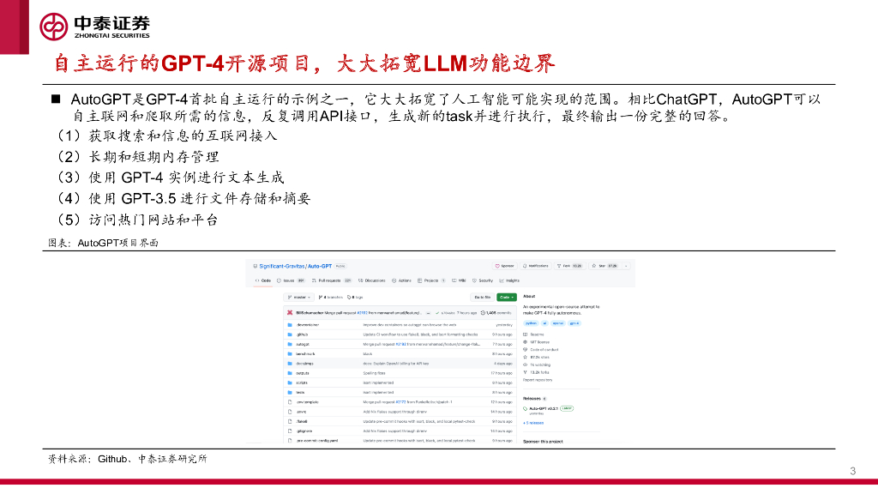Click the caption '图表：AutoGPT项目界面'
The width and height of the screenshot is (878, 494).
(103, 243)
